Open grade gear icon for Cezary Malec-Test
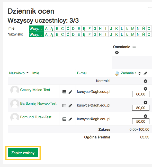Image resolution: width=152 pixels, height=167 pixels. point(145,89)
